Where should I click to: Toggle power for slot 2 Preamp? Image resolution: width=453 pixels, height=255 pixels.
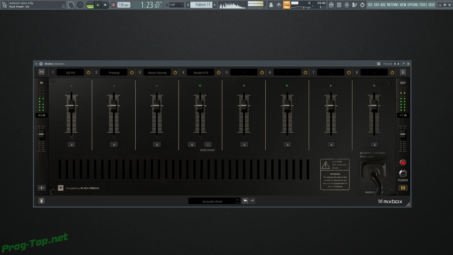[x=132, y=72]
